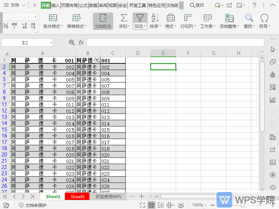The image size is (279, 209).
Task: Toggle full screen view in status bar
Action: (142, 205)
